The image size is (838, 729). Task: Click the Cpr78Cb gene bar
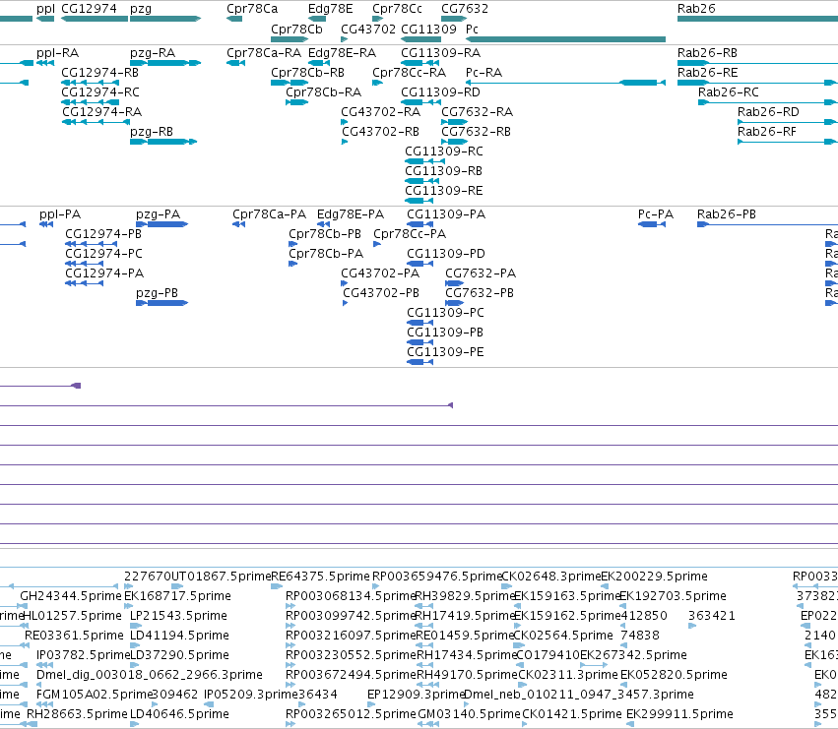[290, 39]
